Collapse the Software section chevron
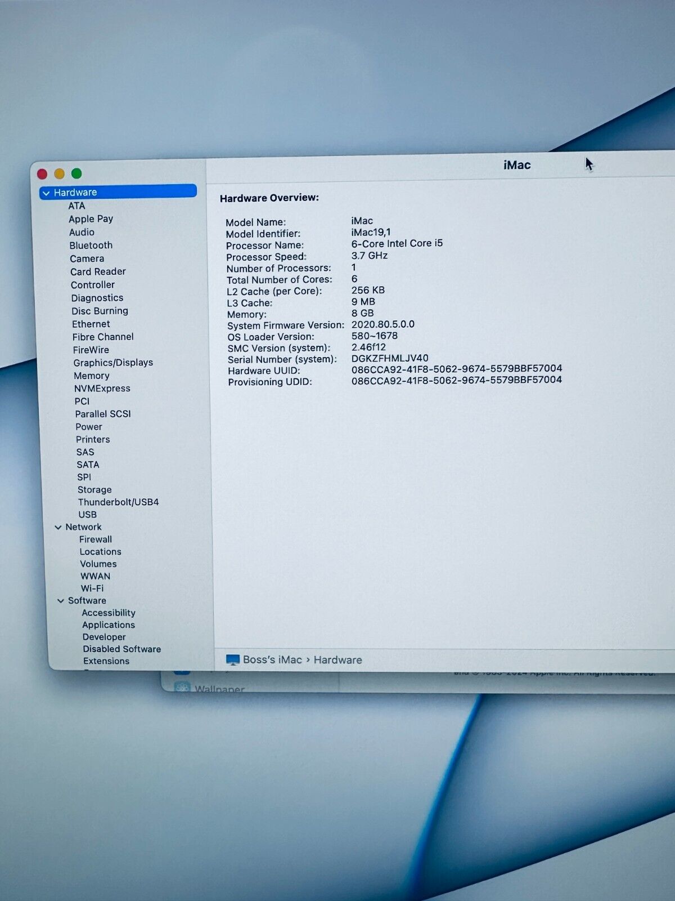The width and height of the screenshot is (675, 901). click(x=61, y=601)
